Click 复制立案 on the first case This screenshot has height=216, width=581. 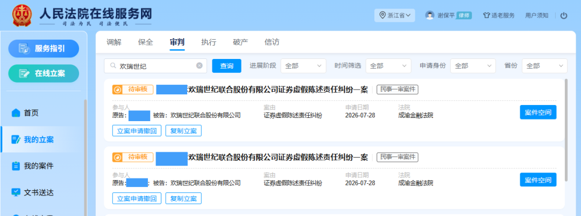(183, 131)
